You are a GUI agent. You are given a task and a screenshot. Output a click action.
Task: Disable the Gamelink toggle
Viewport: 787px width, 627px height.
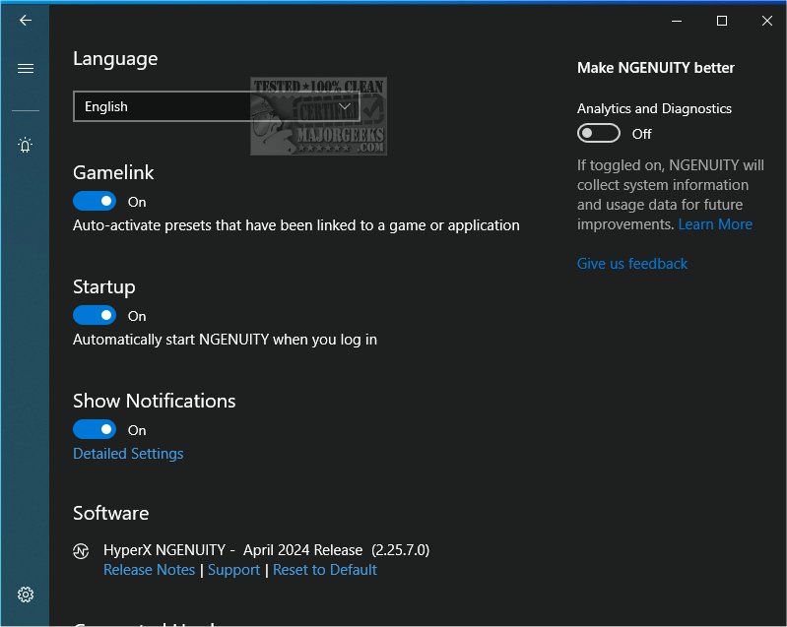tap(95, 202)
